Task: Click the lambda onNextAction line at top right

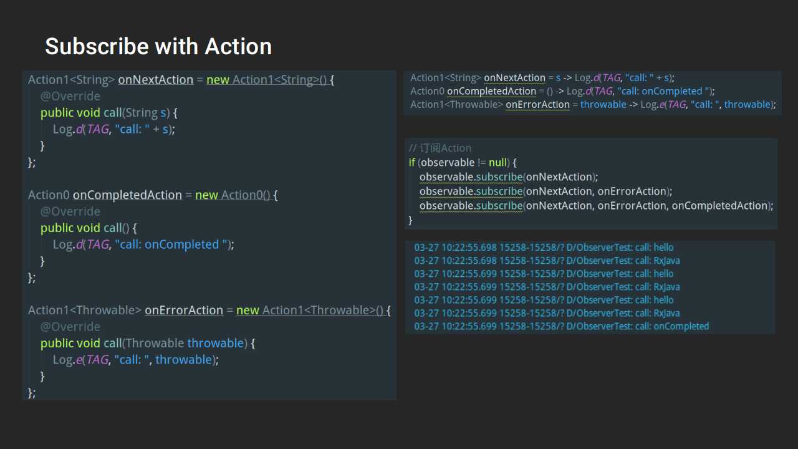Action: 542,78
